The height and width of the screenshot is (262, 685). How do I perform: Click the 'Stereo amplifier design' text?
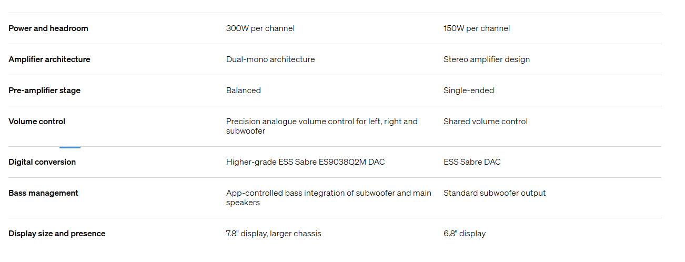pos(487,59)
